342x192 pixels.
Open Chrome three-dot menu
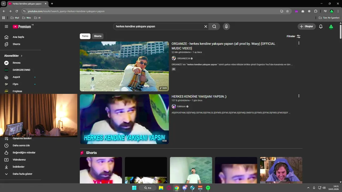[x=338, y=11]
